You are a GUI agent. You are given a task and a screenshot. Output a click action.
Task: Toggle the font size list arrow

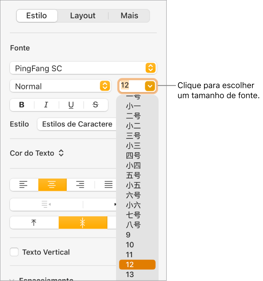tap(150, 86)
